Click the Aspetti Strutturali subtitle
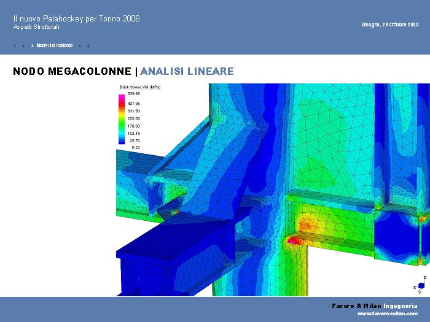 point(36,28)
